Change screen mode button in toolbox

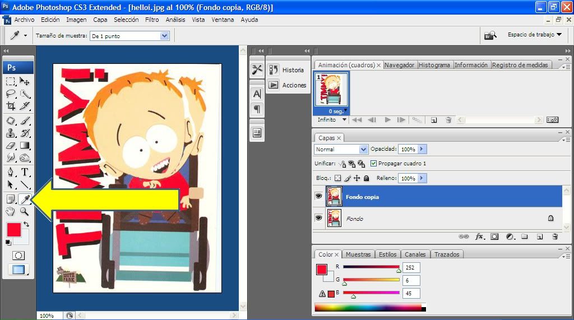(x=18, y=270)
